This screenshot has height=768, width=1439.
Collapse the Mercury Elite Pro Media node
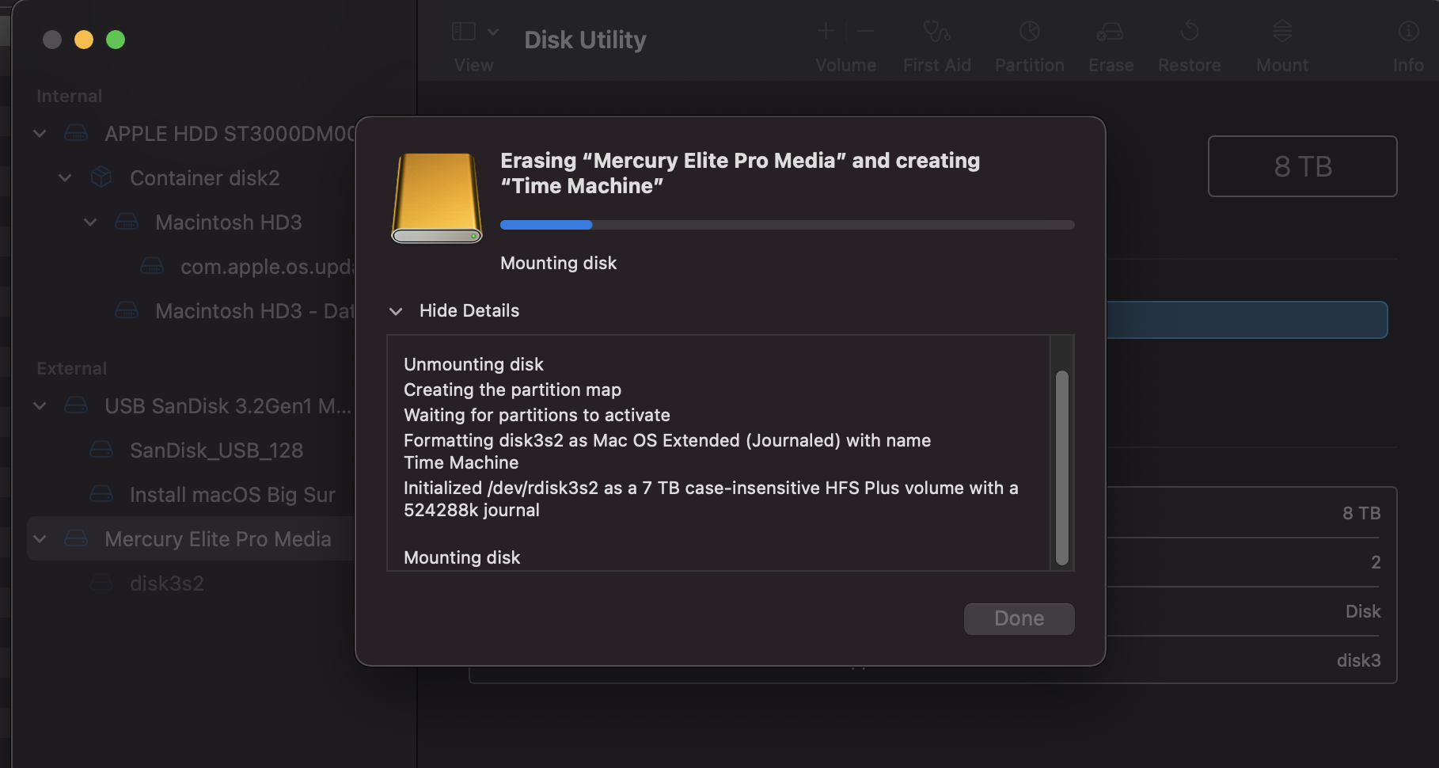(40, 539)
